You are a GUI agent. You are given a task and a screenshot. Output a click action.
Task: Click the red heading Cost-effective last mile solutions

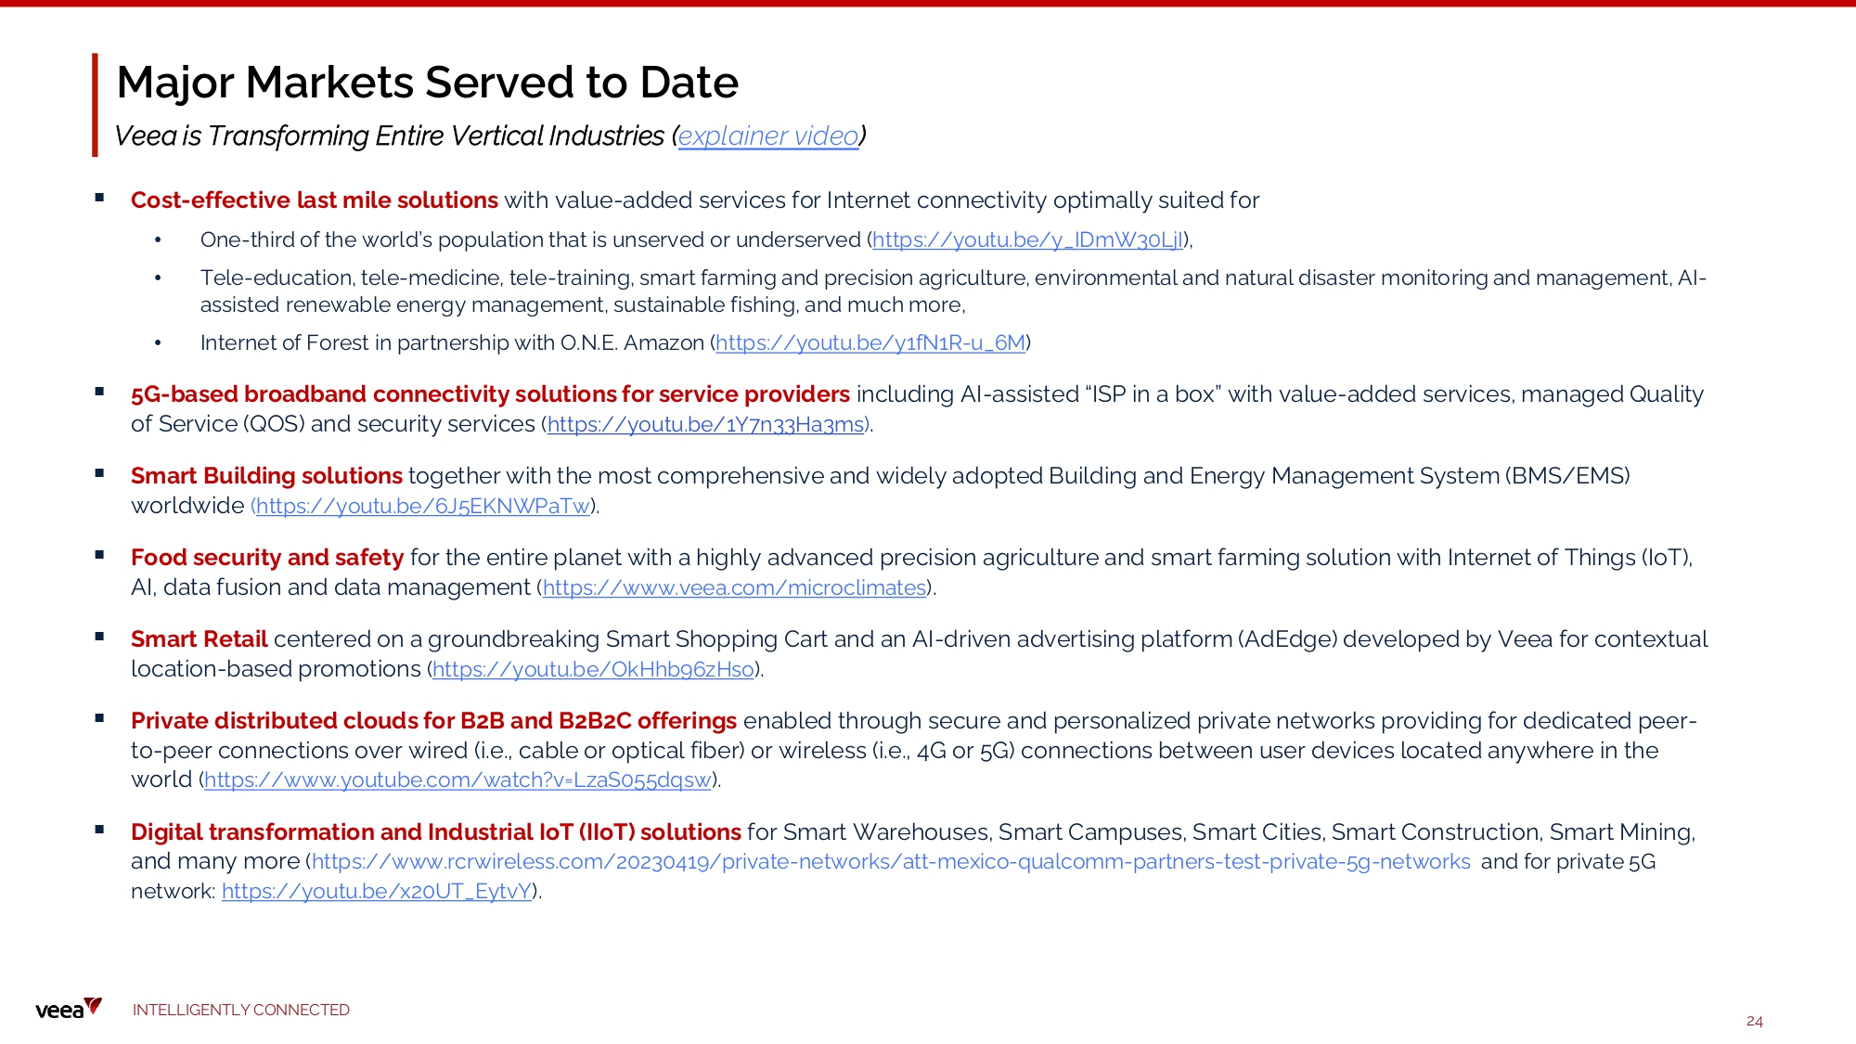315,200
